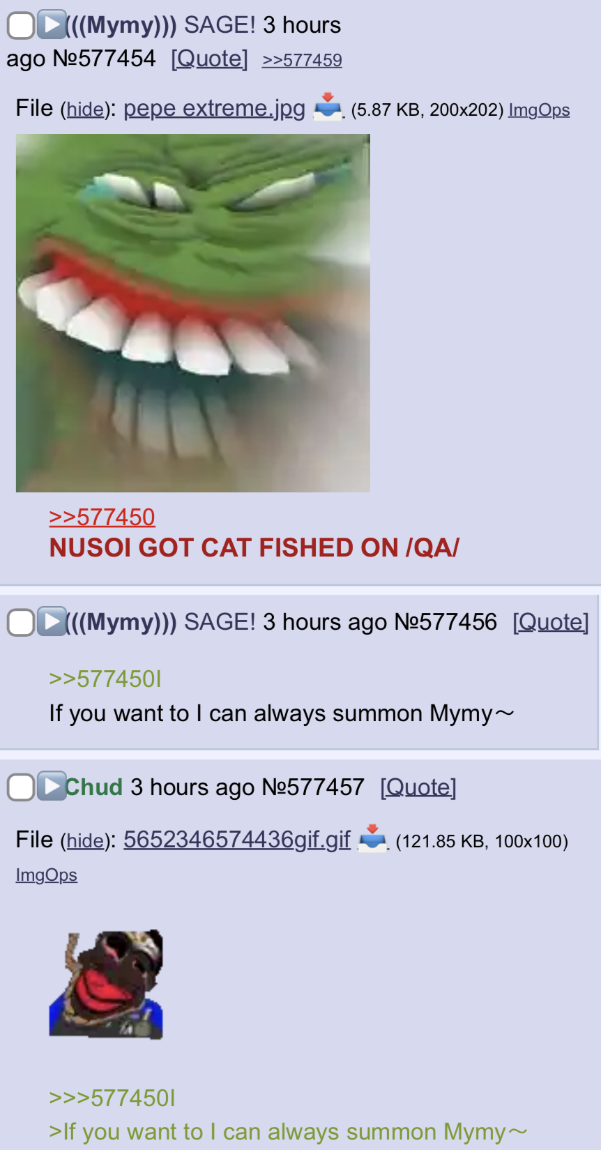Tick the checkbox on Chud's post №577457
Viewport: 601px width, 1150px height.
[x=21, y=787]
